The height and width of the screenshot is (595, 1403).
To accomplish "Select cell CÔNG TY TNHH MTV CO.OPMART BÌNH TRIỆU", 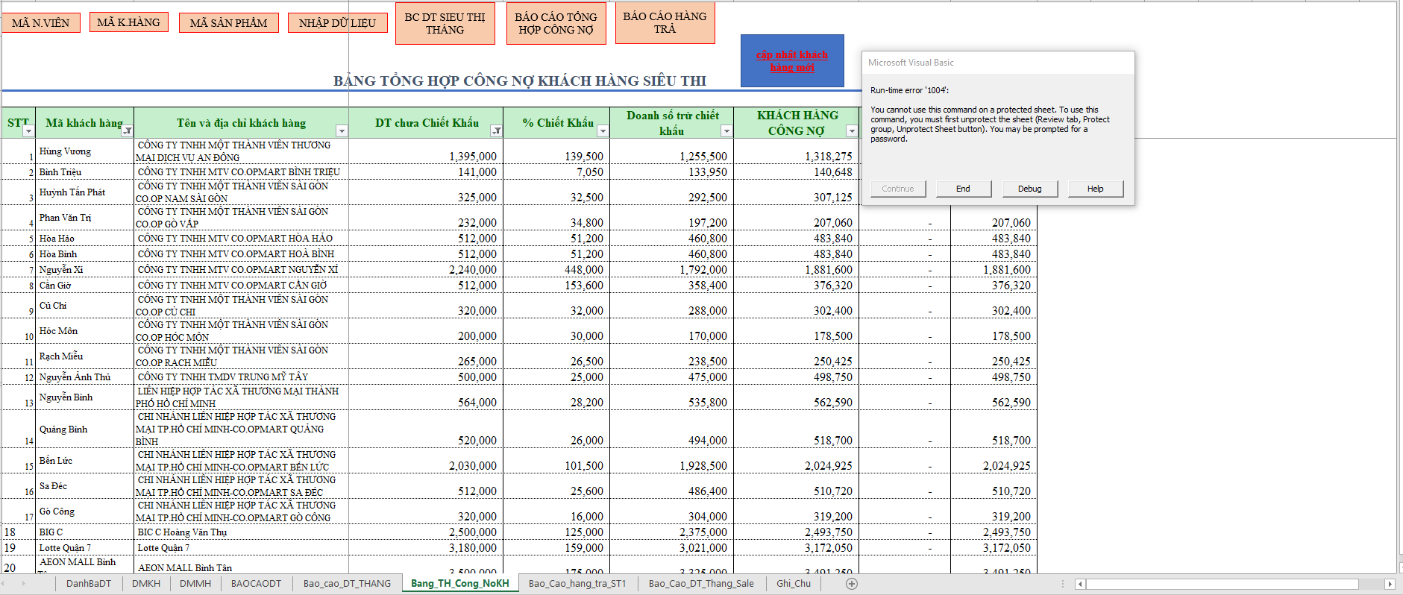I will [x=241, y=171].
